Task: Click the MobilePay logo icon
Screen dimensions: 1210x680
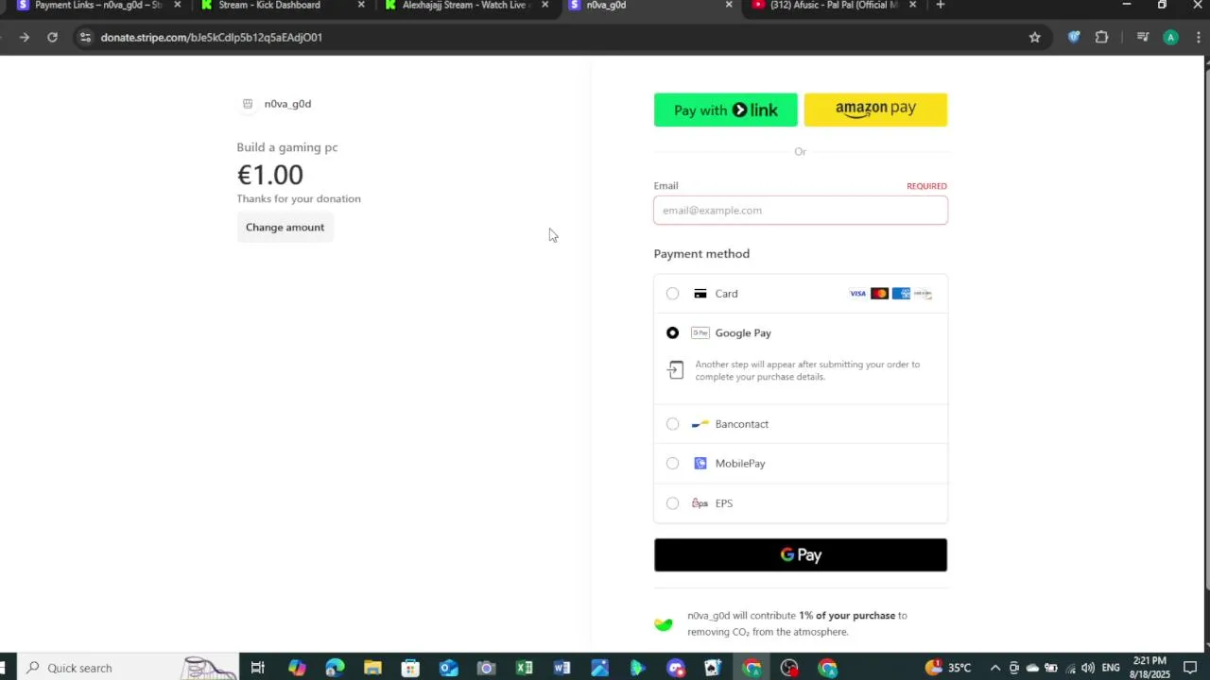Action: (x=700, y=464)
